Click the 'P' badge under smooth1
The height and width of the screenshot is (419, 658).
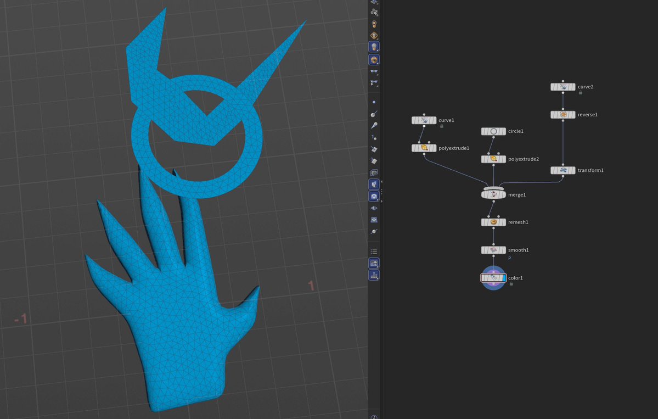tap(509, 258)
